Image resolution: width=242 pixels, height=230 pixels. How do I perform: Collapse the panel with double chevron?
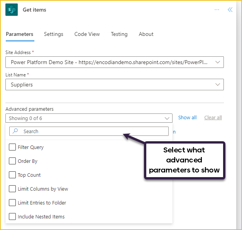click(230, 10)
